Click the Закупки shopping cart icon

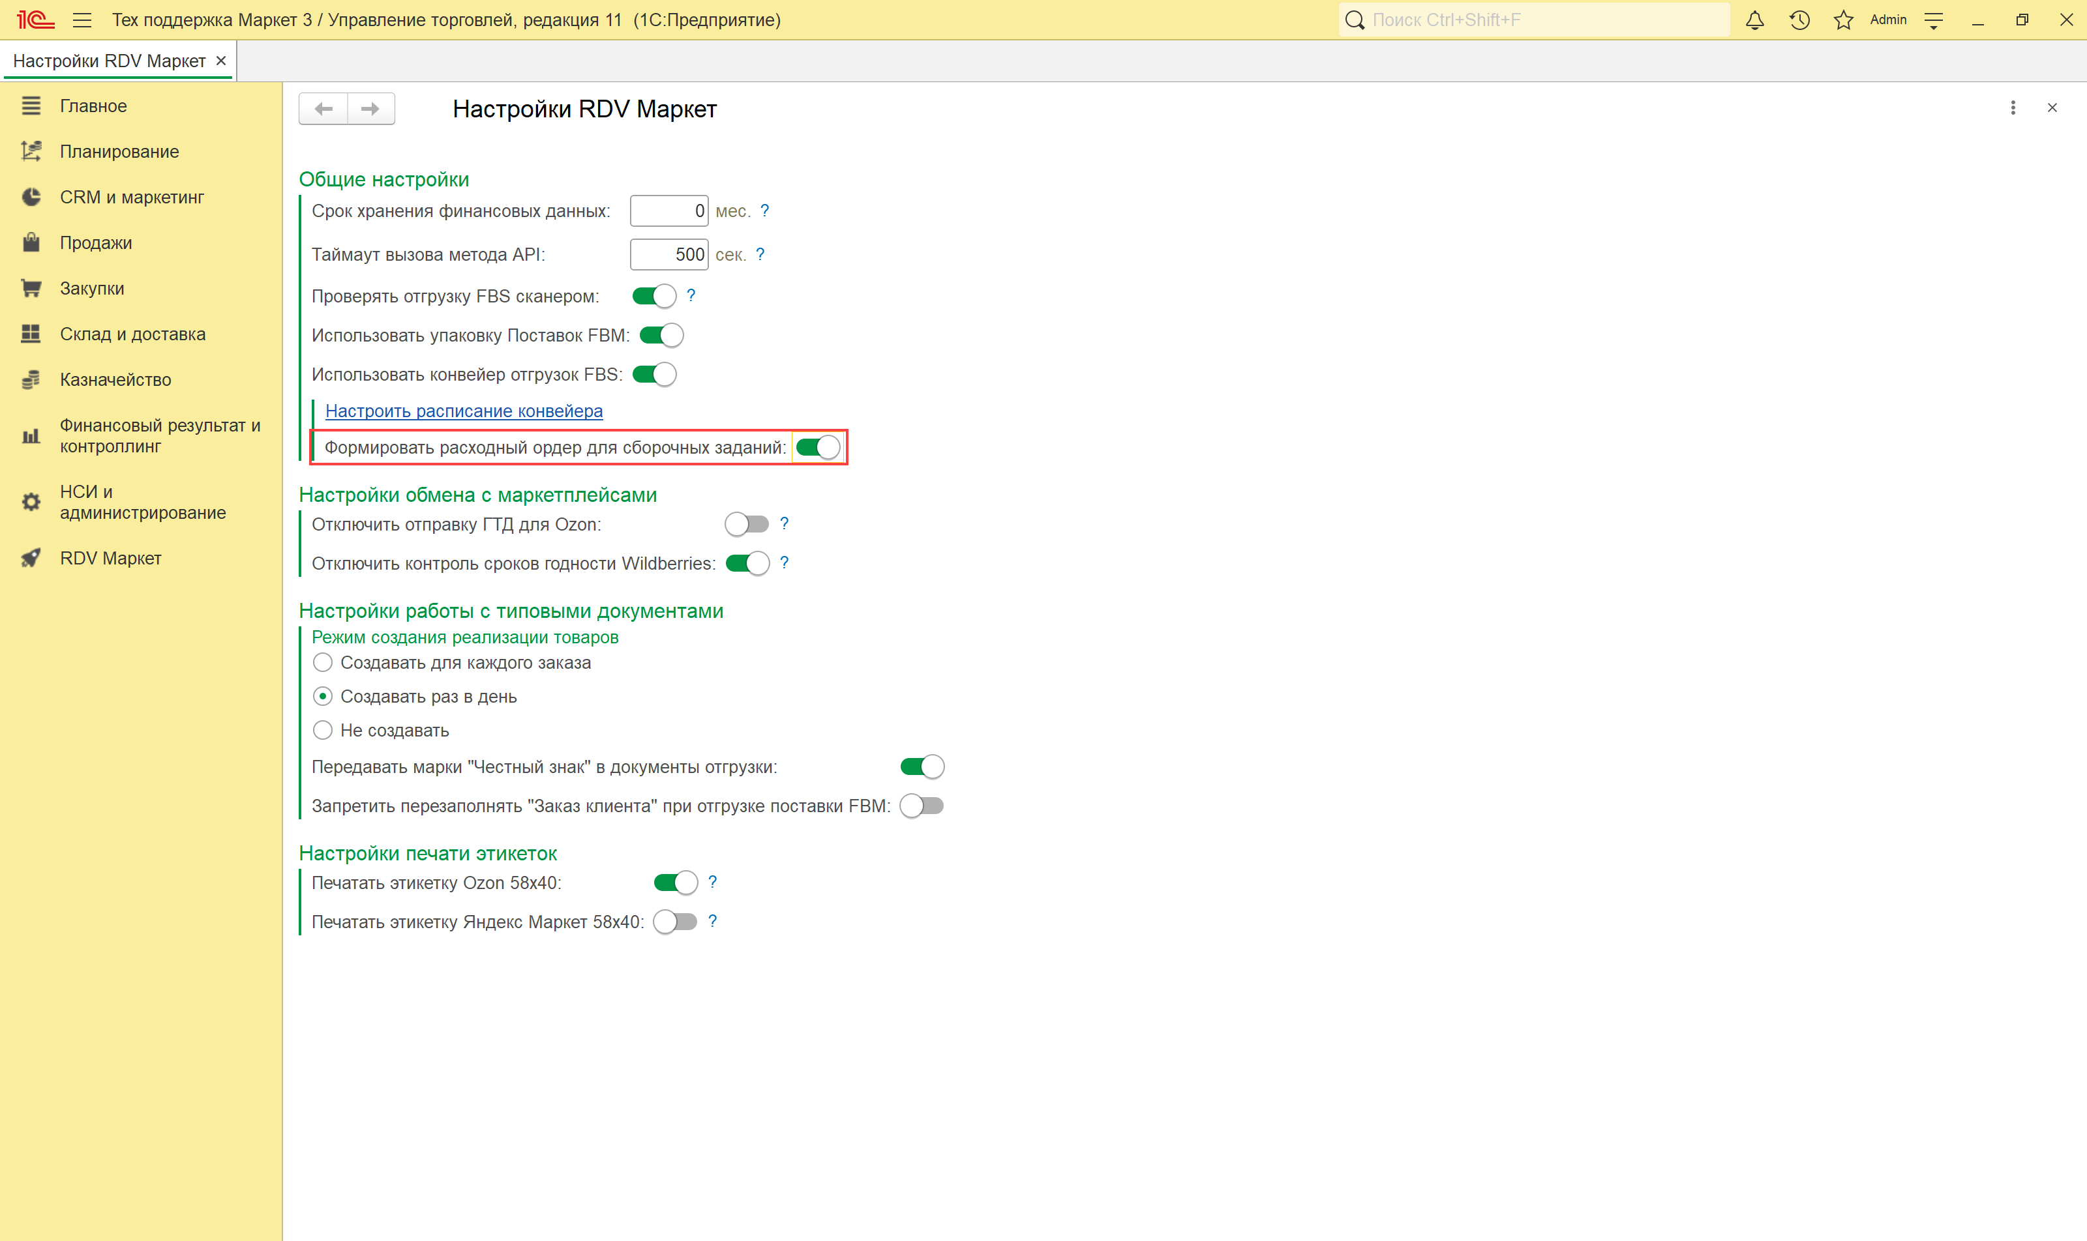[x=31, y=289]
